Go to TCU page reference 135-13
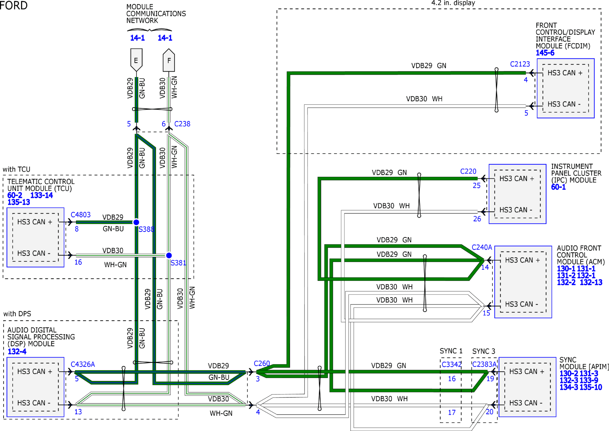 click(19, 202)
